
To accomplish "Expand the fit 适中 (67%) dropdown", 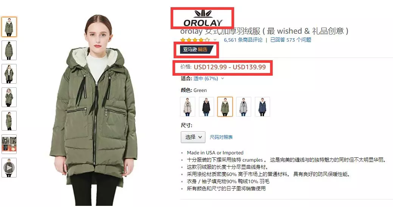I will point(208,78).
